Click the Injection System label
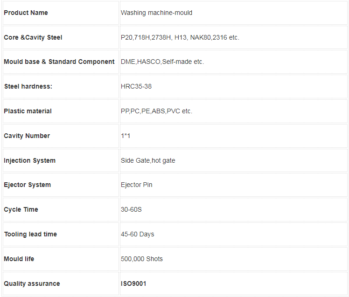This screenshot has height=297, width=349. pos(29,160)
